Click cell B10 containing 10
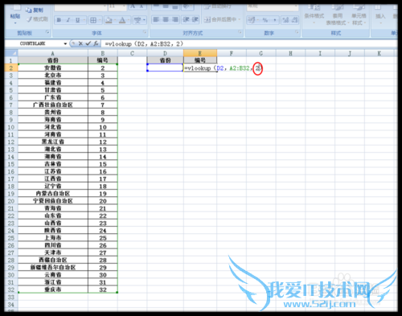Viewport: 402px width, 316px height. click(103, 127)
